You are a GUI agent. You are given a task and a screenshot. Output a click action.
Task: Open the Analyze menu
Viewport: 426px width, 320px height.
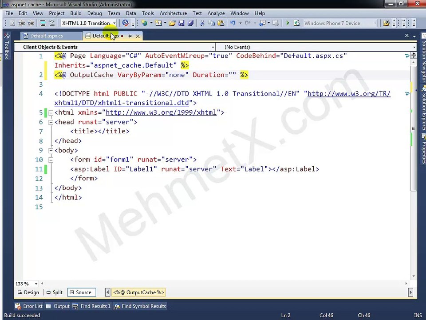[216, 13]
